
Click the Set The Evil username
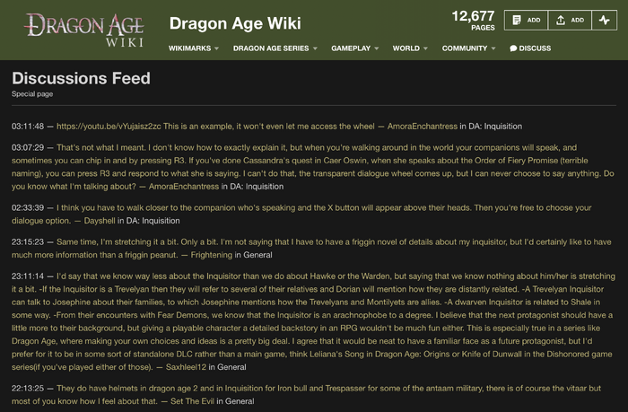pyautogui.click(x=192, y=401)
